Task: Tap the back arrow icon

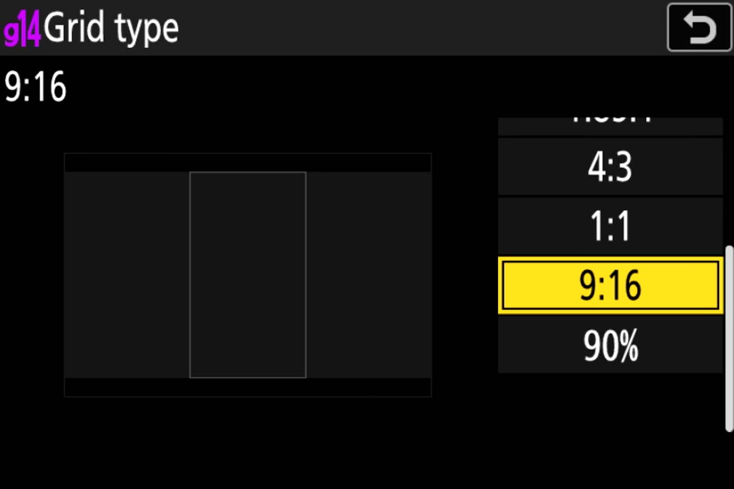Action: click(699, 27)
